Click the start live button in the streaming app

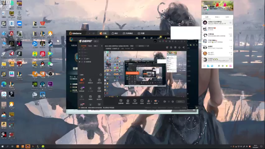[180, 102]
